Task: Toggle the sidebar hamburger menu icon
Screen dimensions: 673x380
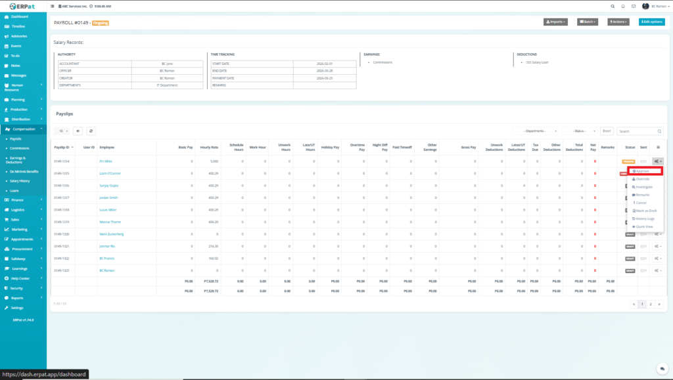Action: point(53,6)
